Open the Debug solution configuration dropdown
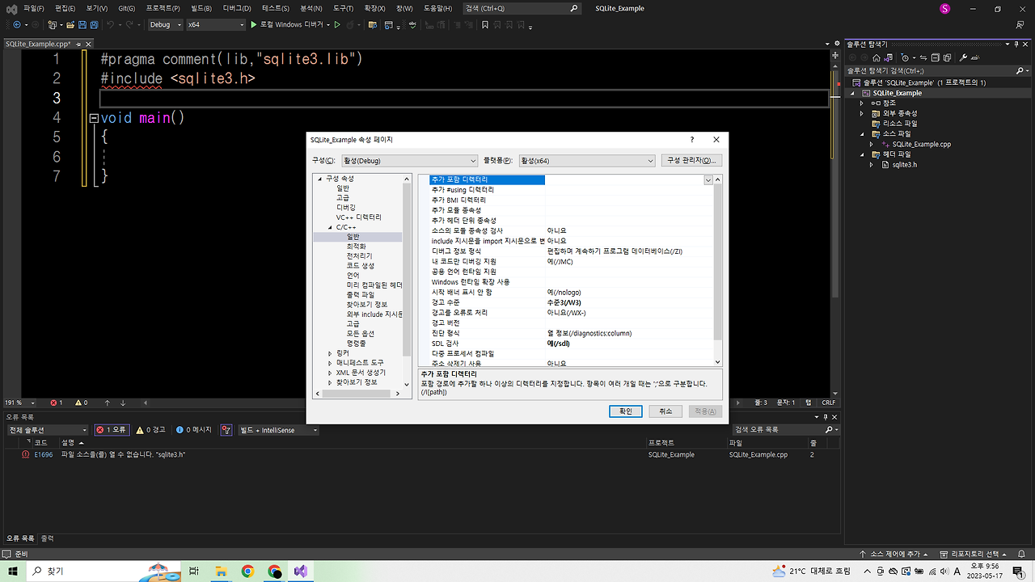The height and width of the screenshot is (582, 1035). (x=166, y=25)
